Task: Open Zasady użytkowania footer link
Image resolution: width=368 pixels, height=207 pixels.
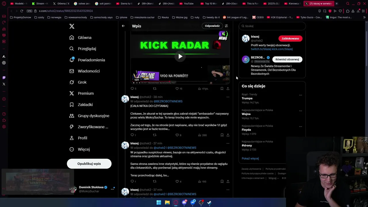Action: (x=251, y=169)
